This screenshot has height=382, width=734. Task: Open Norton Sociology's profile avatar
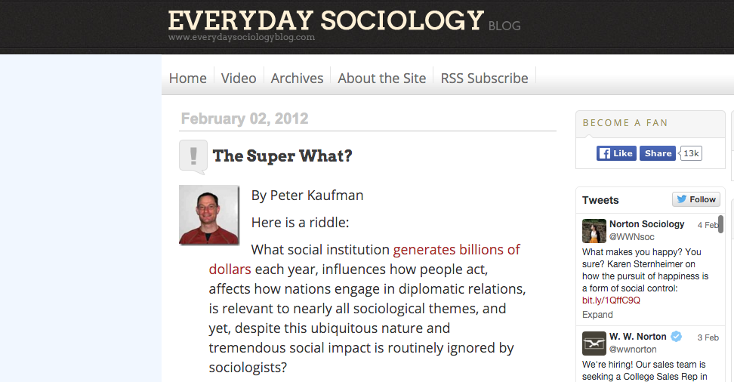tap(594, 230)
